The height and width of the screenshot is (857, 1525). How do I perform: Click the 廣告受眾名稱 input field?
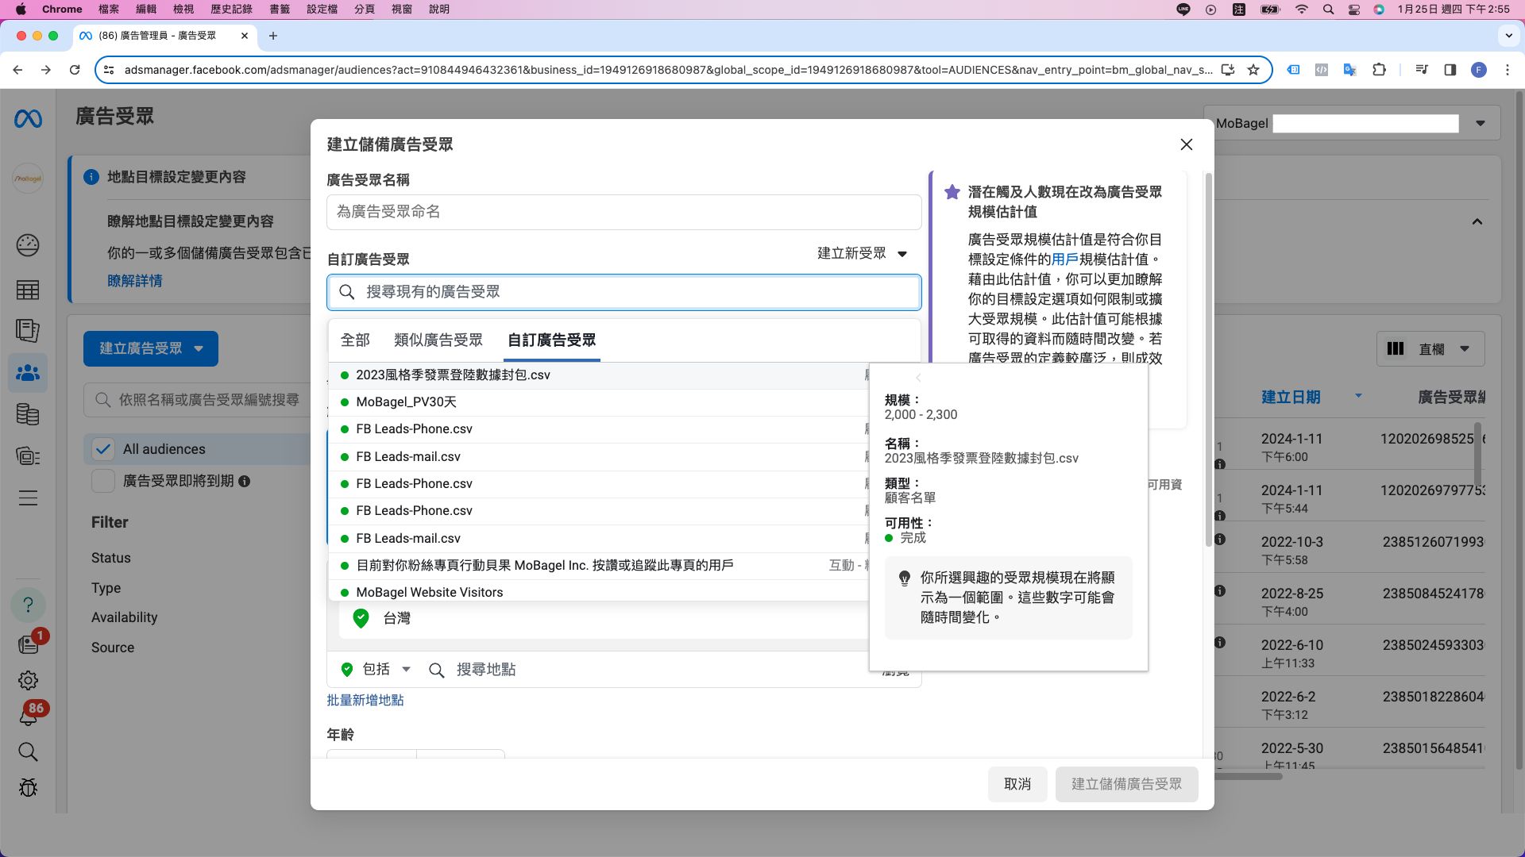click(x=624, y=212)
